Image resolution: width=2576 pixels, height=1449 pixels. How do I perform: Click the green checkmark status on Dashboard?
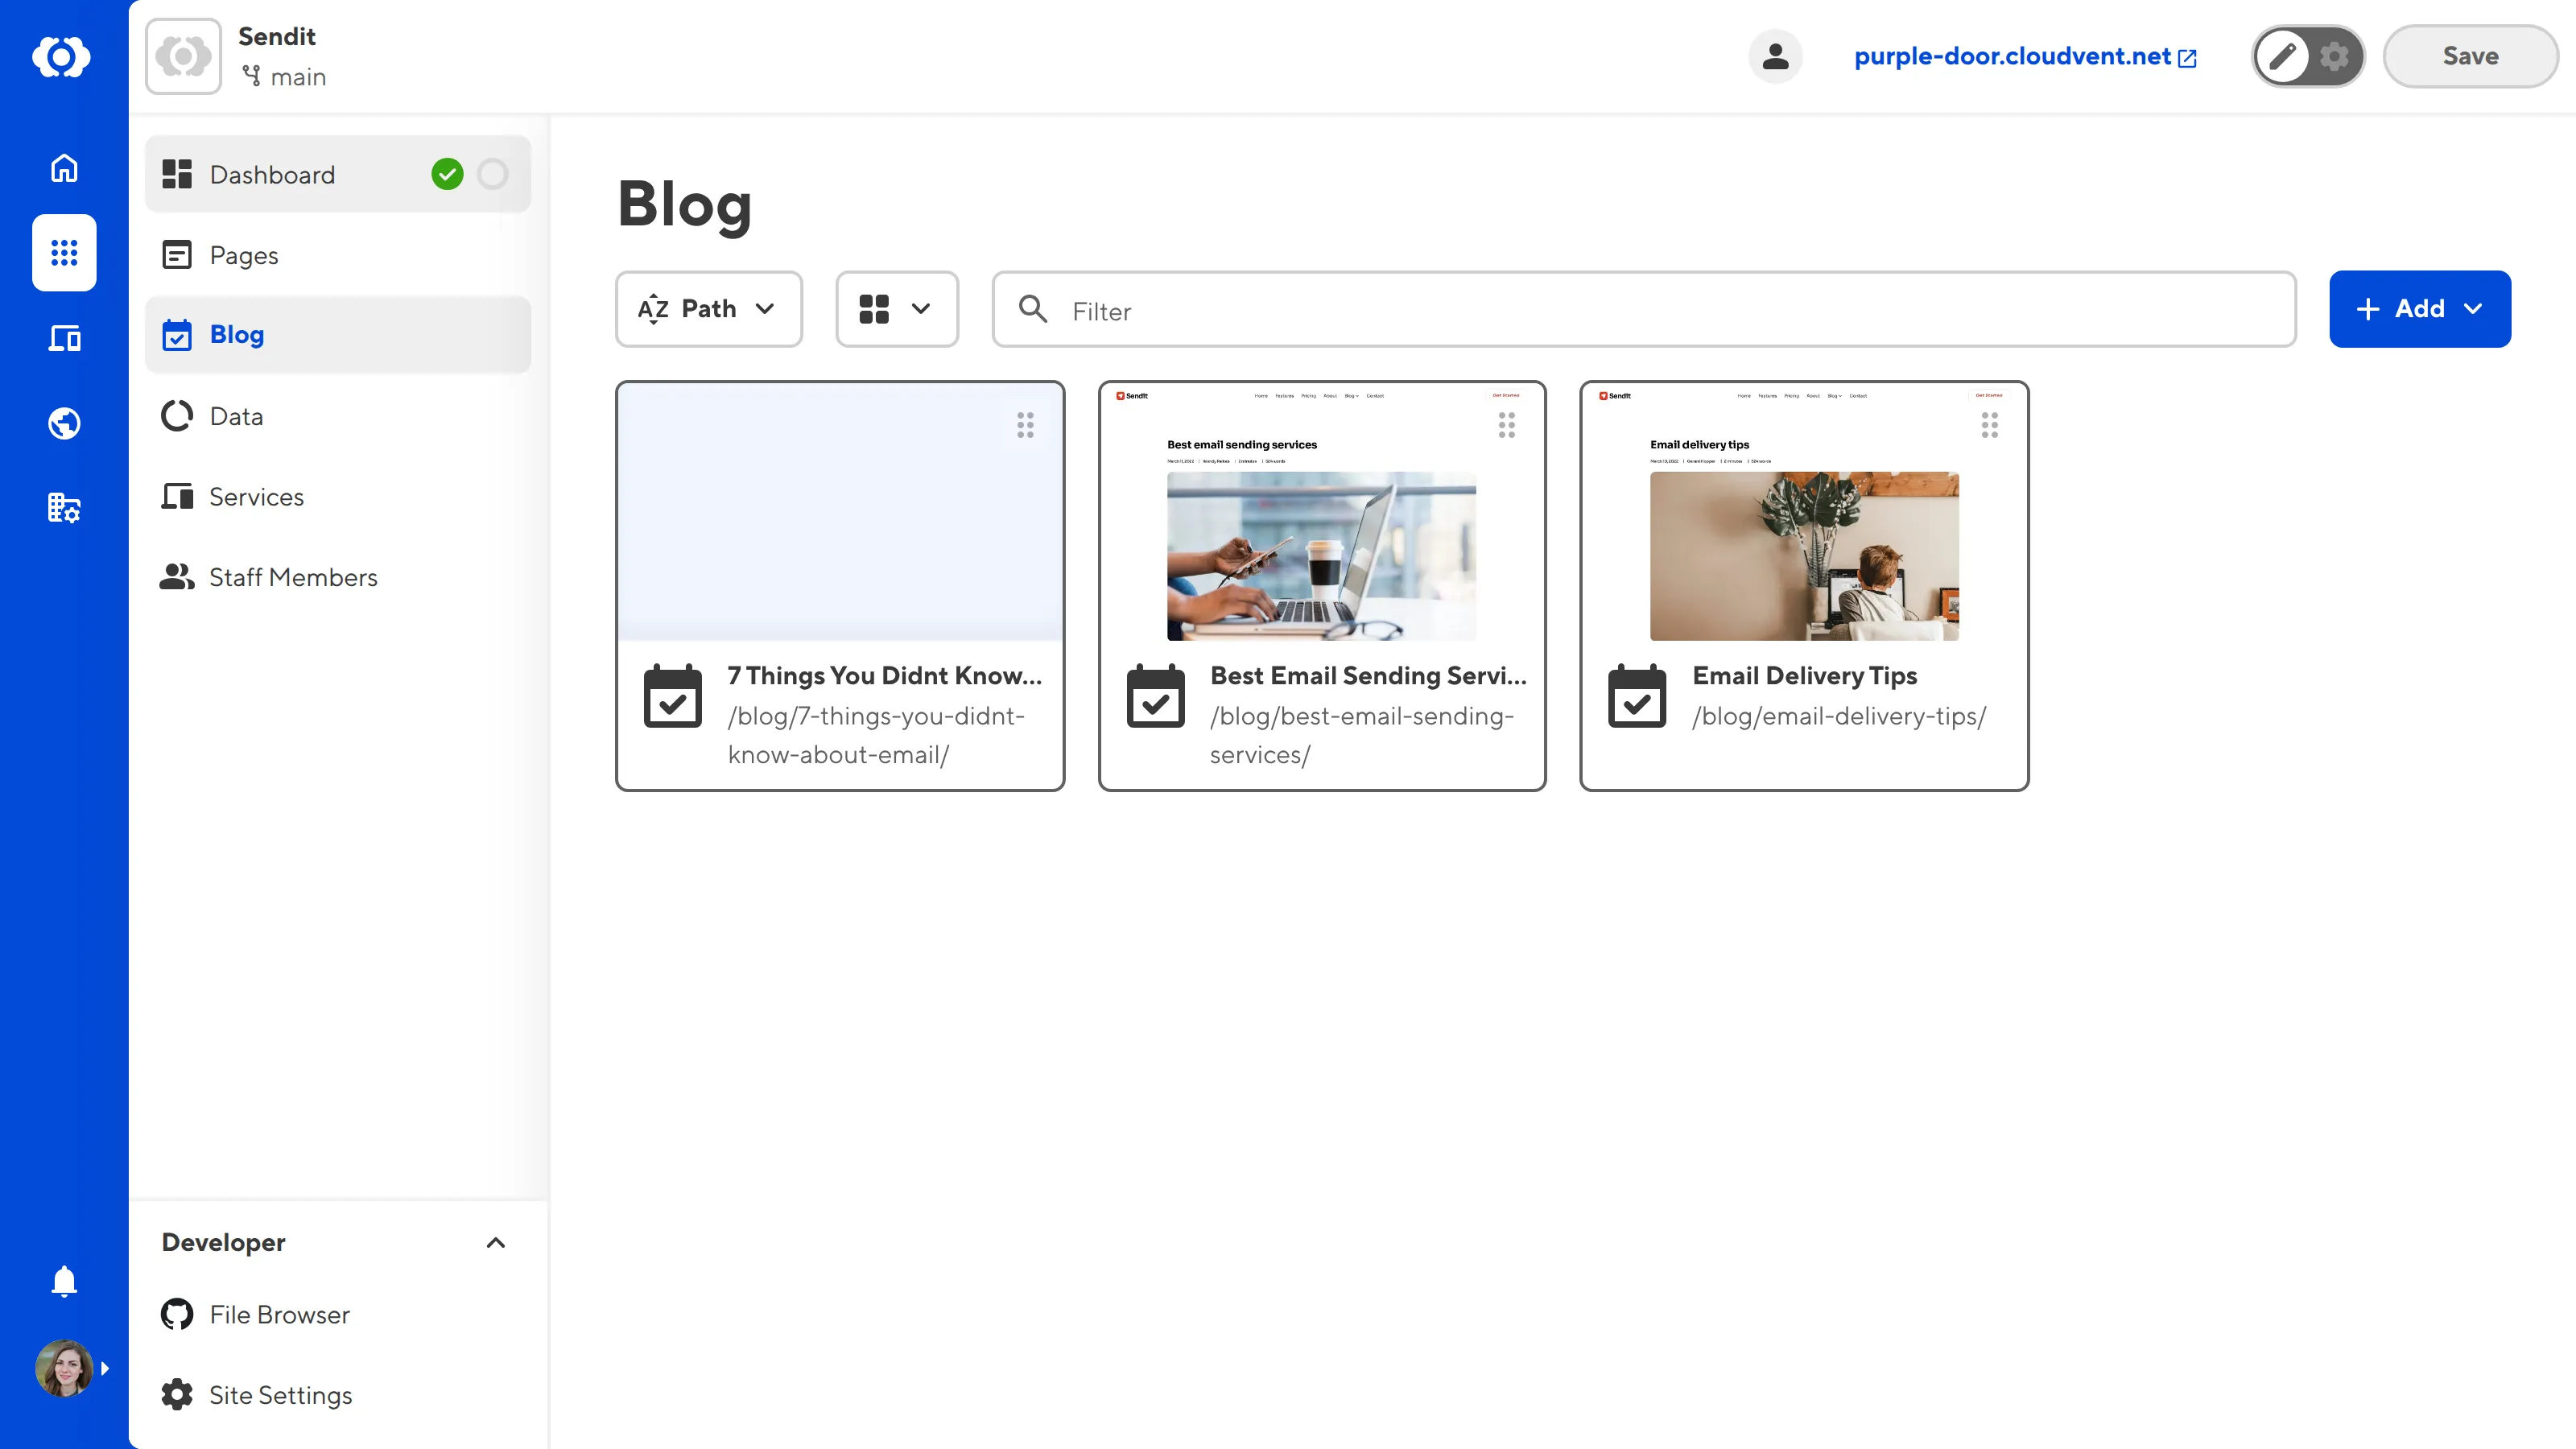pos(448,173)
